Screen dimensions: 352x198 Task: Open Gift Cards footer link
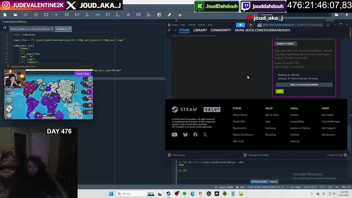[x=238, y=141]
